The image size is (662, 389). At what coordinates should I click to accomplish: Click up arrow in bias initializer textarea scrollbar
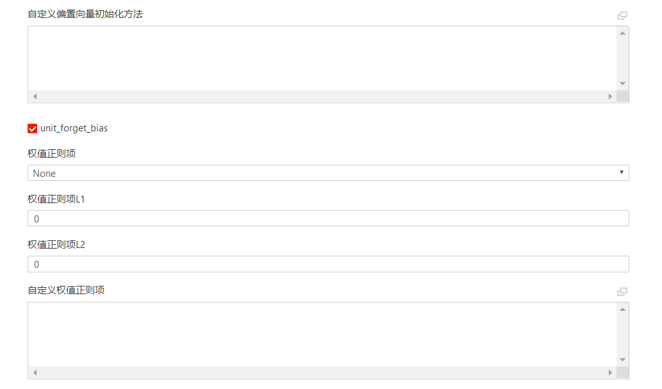click(622, 33)
